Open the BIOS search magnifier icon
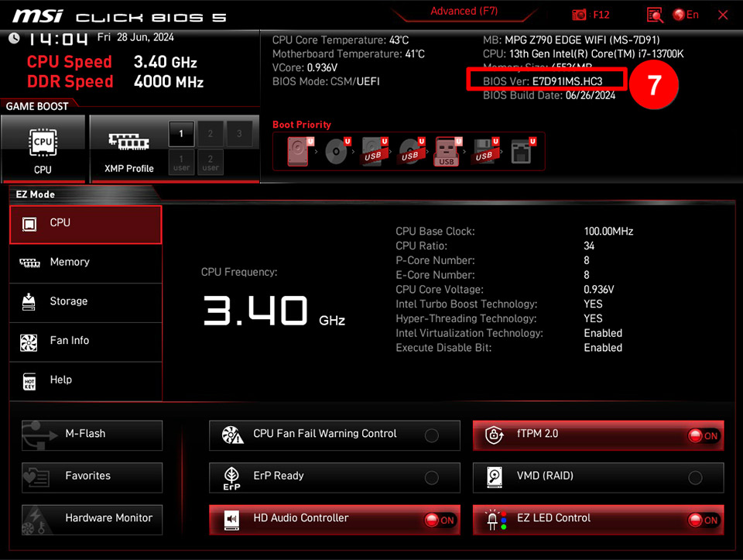The image size is (743, 560). [655, 15]
